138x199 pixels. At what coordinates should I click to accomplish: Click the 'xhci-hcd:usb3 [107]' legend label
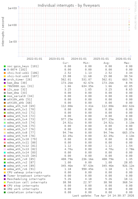click(x=23, y=76)
